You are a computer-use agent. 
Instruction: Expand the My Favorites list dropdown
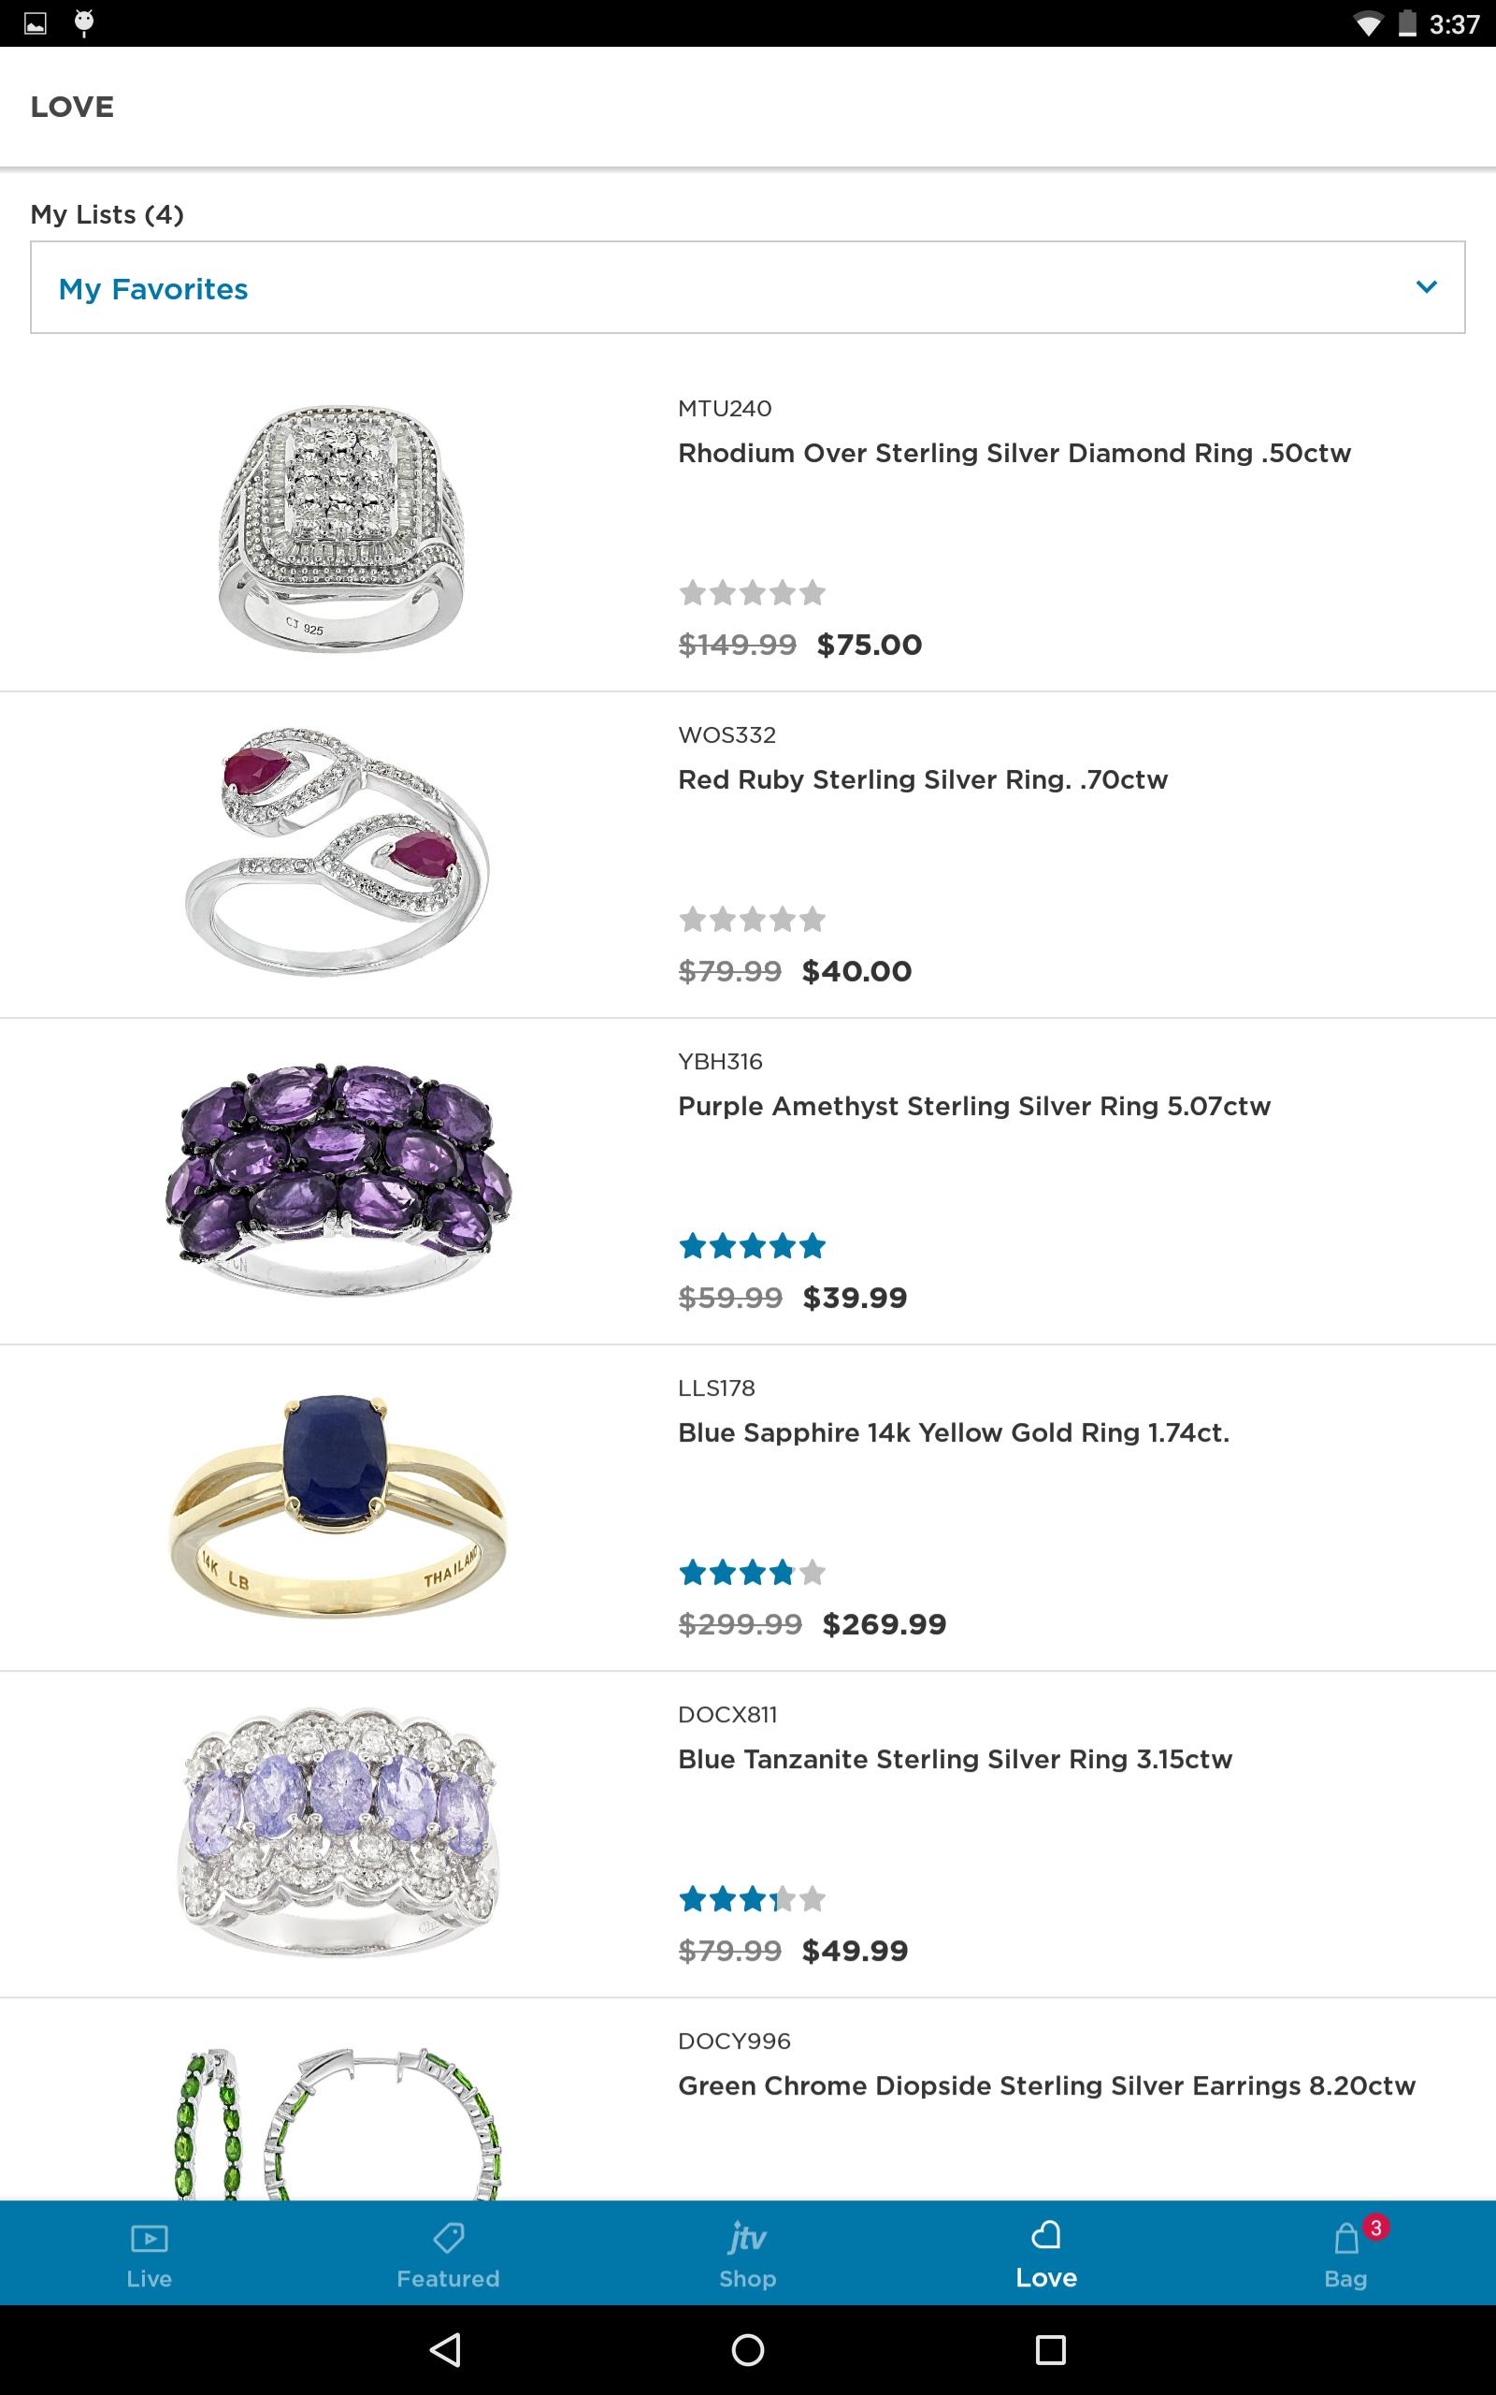[747, 288]
